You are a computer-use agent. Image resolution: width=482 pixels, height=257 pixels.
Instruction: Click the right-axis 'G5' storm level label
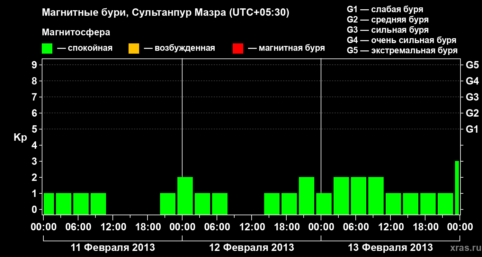click(x=472, y=65)
